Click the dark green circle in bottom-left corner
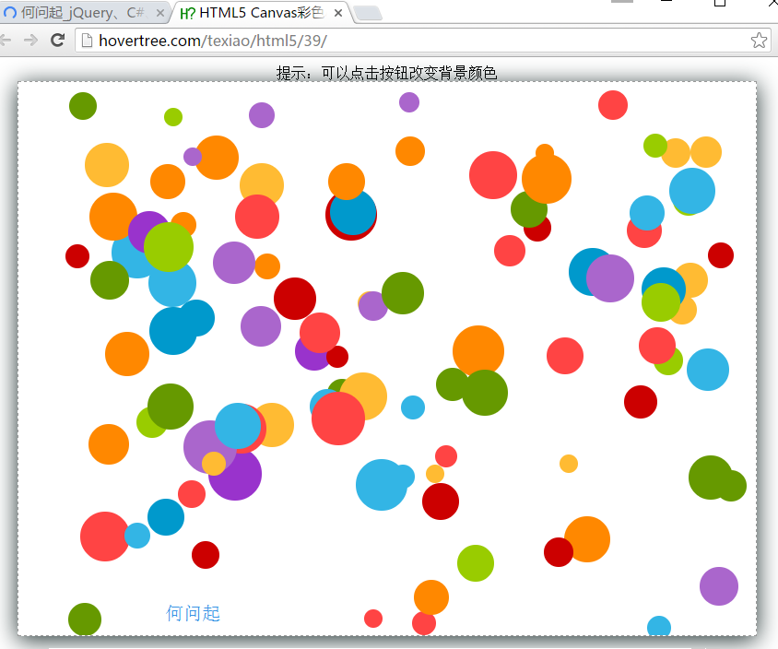Image resolution: width=778 pixels, height=649 pixels. [x=84, y=619]
